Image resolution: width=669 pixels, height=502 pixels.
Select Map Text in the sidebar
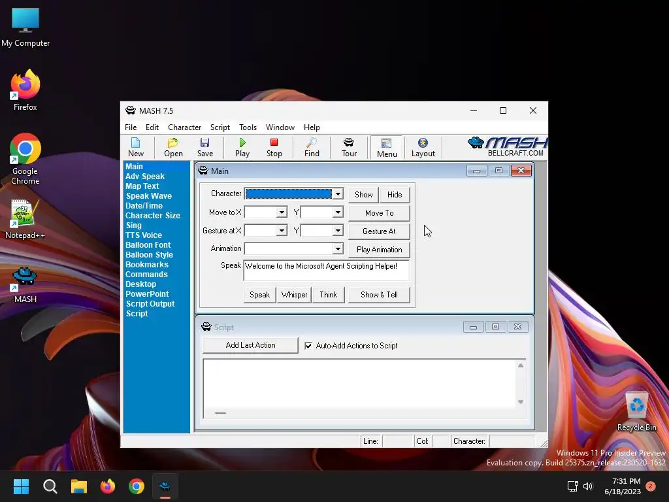click(142, 186)
